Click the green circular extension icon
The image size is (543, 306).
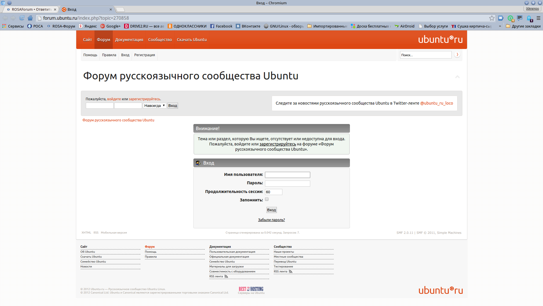pyautogui.click(x=510, y=18)
